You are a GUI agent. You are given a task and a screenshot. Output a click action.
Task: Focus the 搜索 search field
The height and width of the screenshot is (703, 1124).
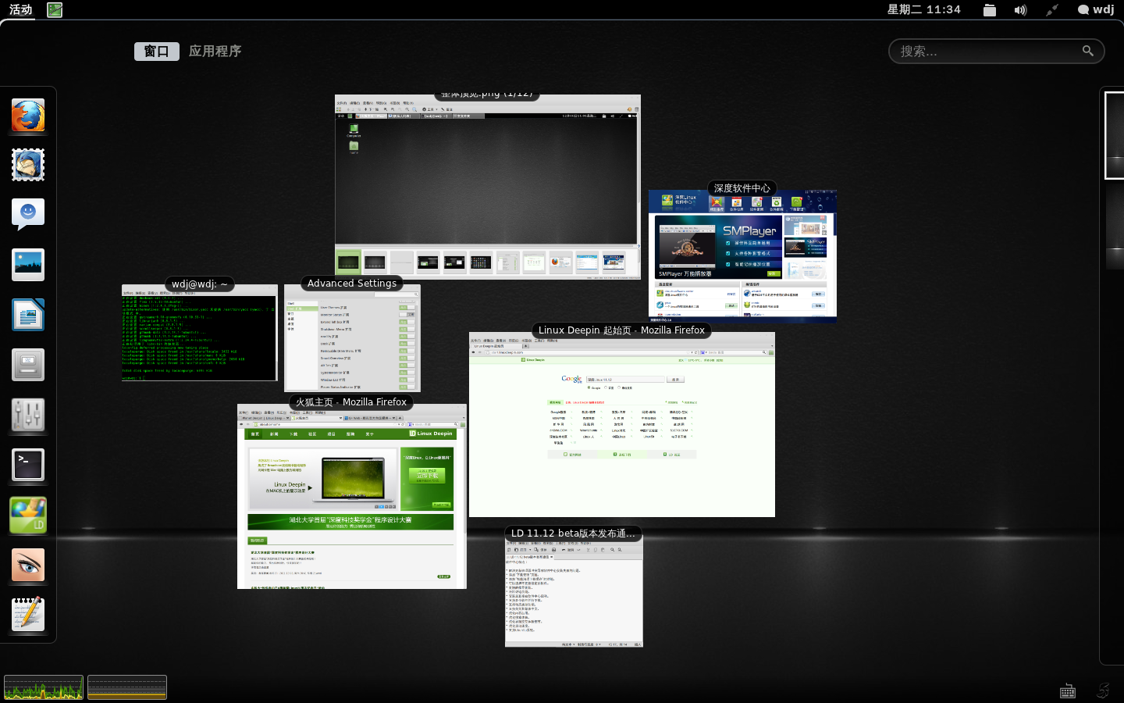987,52
